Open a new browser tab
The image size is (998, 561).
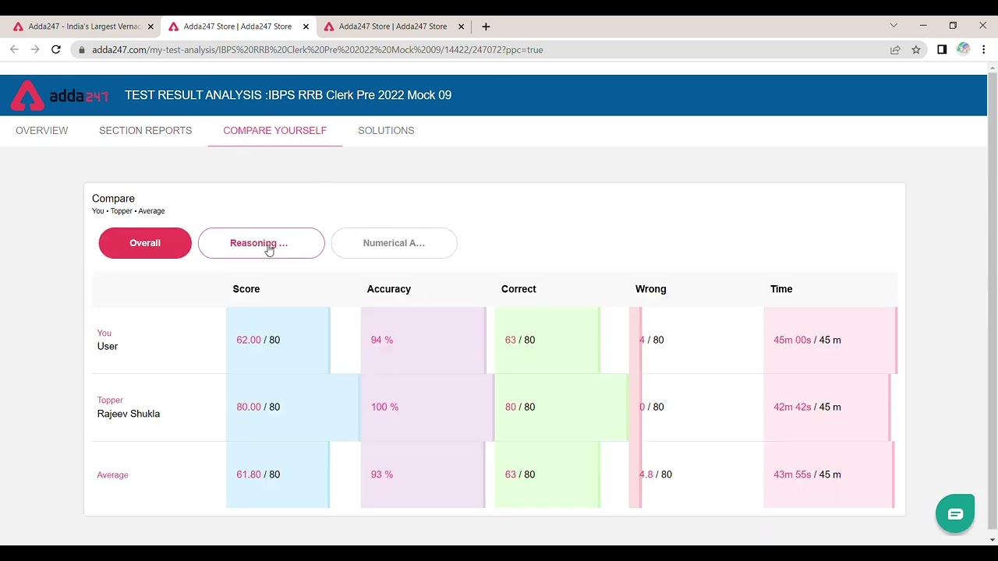(486, 26)
